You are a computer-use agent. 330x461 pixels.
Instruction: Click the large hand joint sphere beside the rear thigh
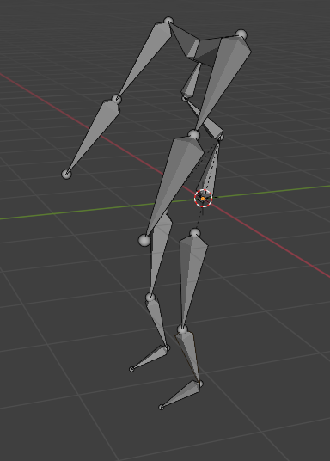point(144,240)
